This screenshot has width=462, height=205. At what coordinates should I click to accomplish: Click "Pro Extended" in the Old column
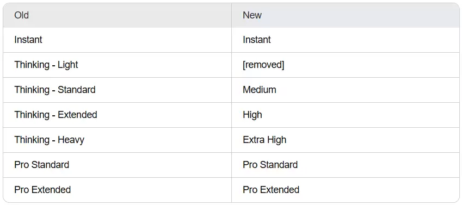pos(117,190)
